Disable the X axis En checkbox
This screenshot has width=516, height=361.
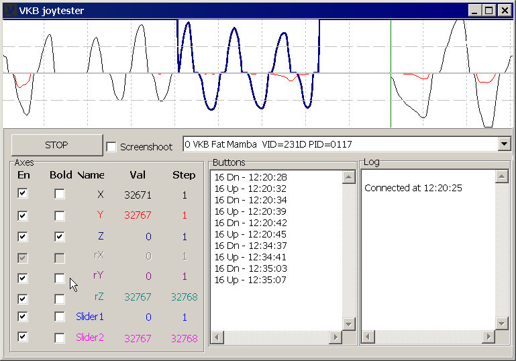(23, 194)
